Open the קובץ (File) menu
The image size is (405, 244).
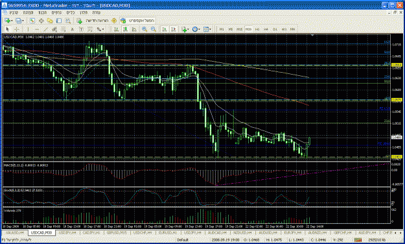[14, 13]
